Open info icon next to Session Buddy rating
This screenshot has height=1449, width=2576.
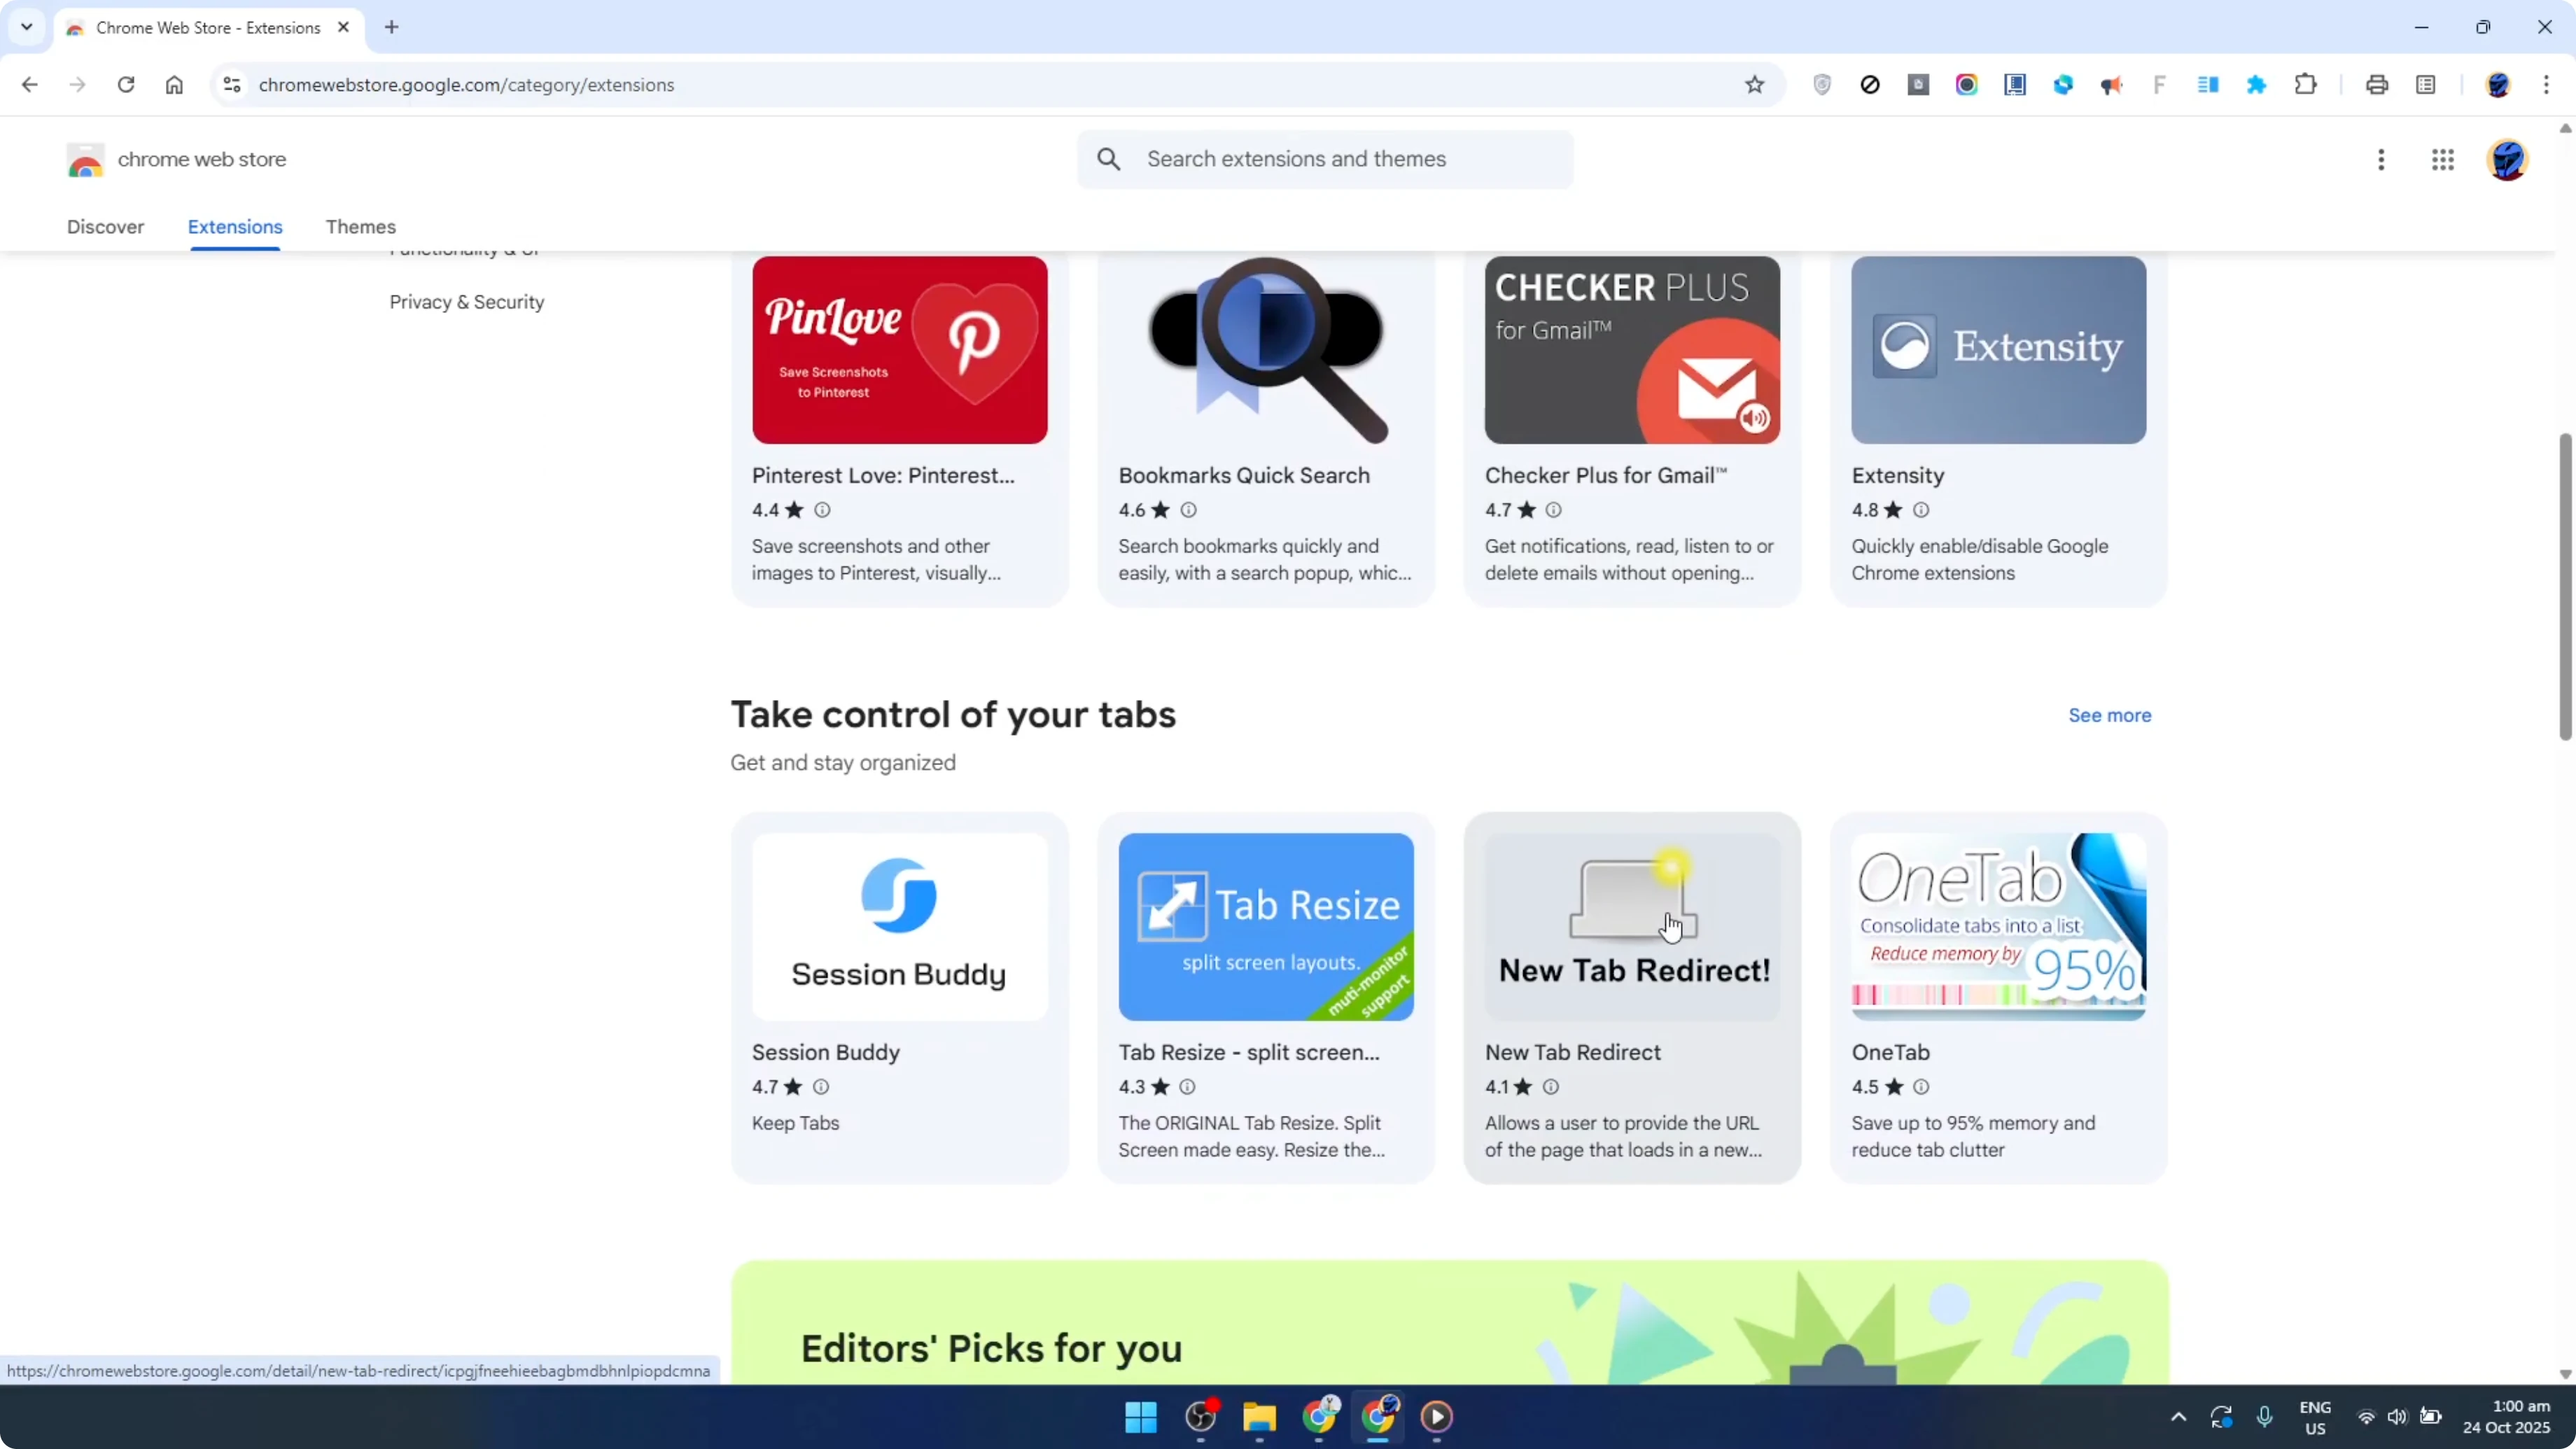821,1087
